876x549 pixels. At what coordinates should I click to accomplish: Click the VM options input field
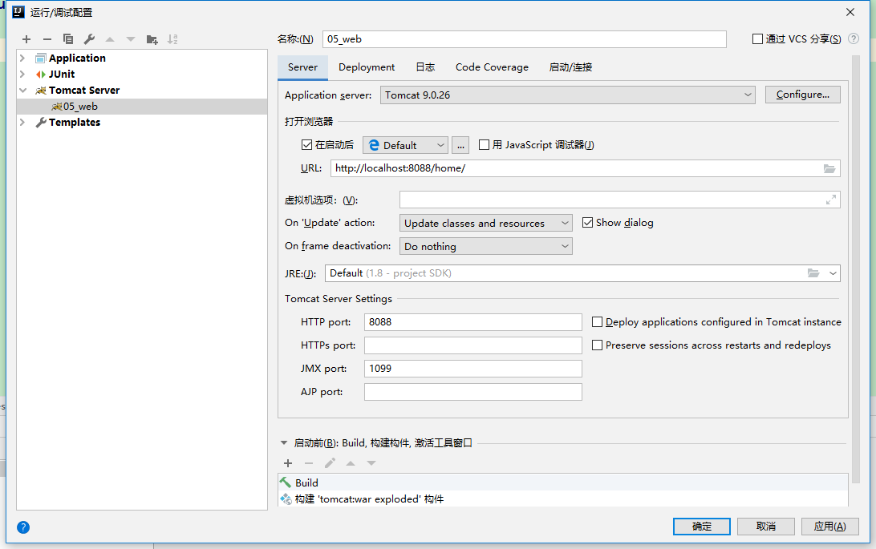620,200
